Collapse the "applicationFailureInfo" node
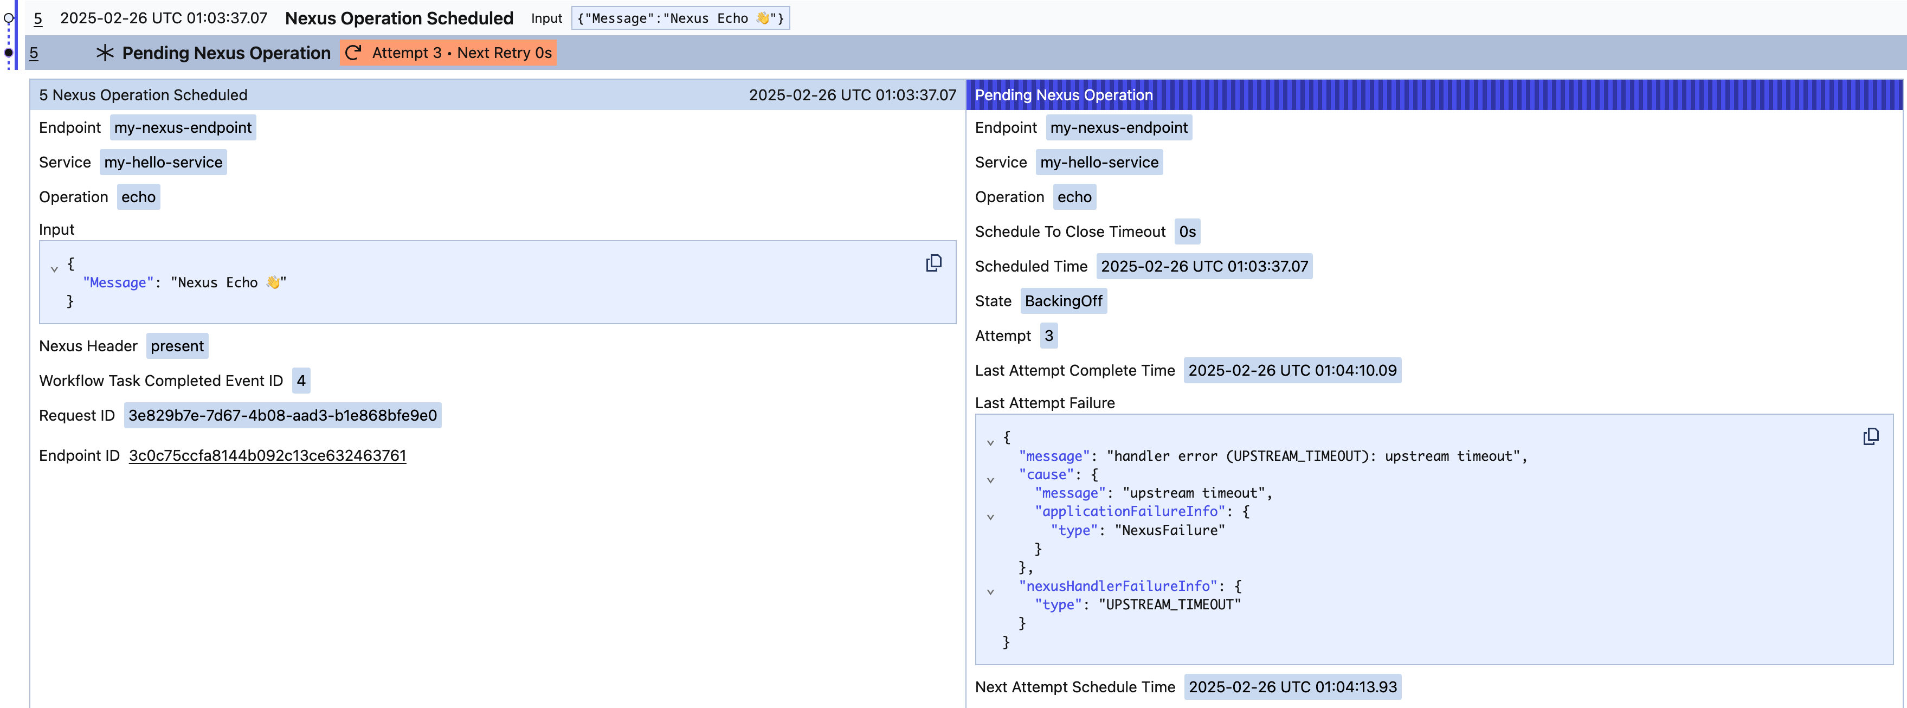The width and height of the screenshot is (1907, 708). coord(990,517)
